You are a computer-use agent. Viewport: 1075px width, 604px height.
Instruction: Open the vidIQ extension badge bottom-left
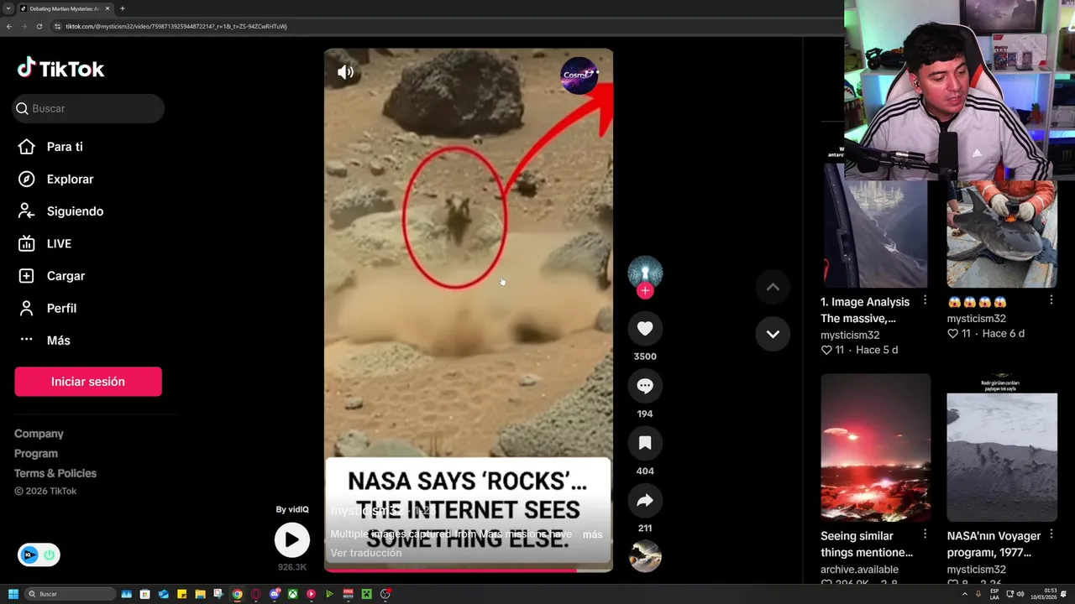click(x=39, y=555)
